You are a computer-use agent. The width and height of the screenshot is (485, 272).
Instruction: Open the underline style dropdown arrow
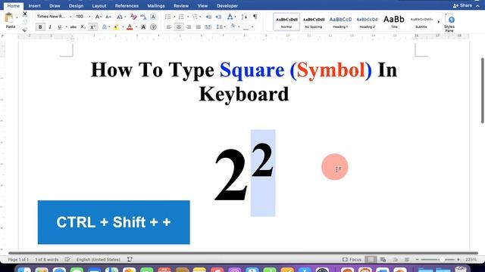tap(66, 27)
